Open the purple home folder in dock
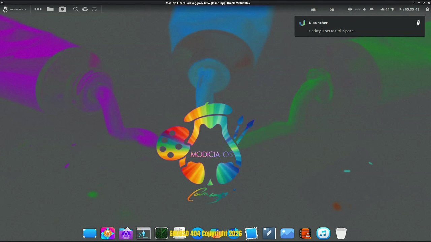Image resolution: width=431 pixels, height=242 pixels. click(126, 233)
